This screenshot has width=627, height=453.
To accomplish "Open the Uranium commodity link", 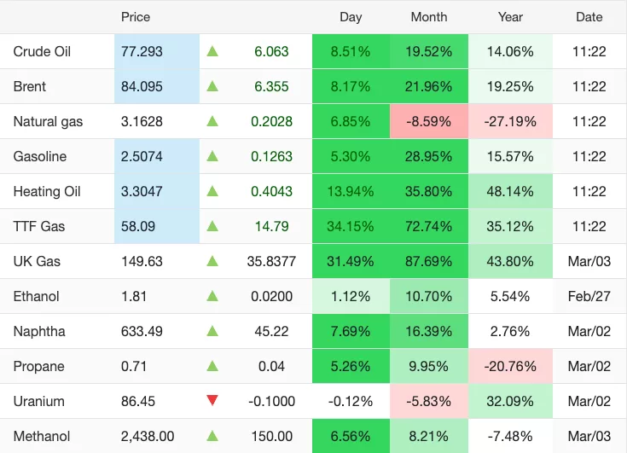I will (x=38, y=401).
